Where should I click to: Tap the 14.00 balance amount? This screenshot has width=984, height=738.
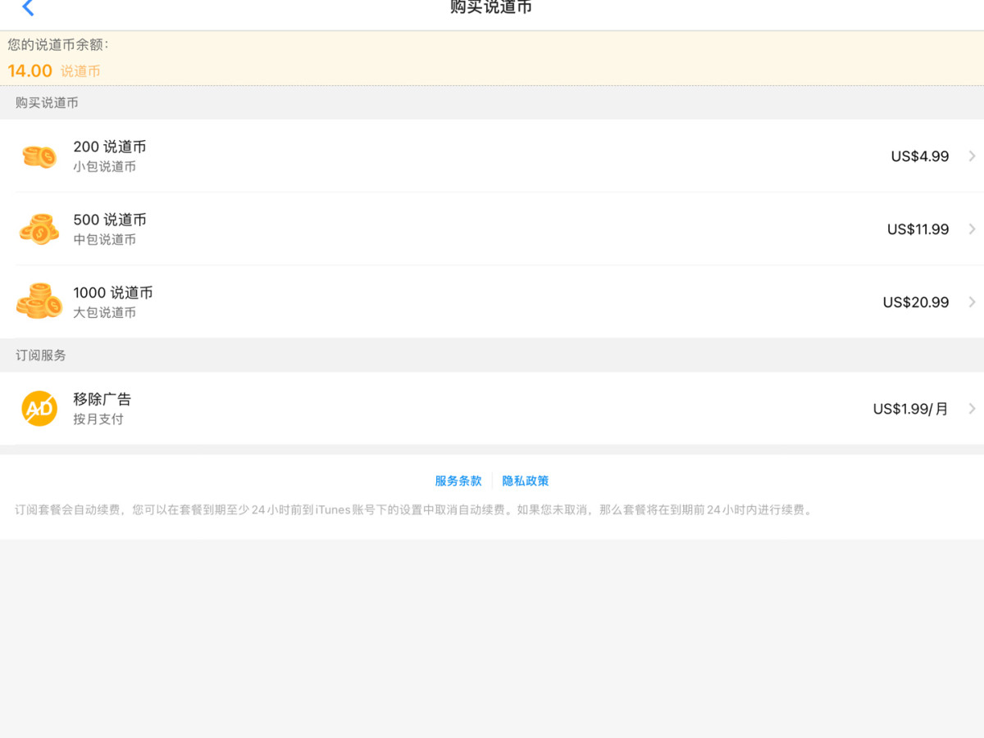tap(30, 71)
